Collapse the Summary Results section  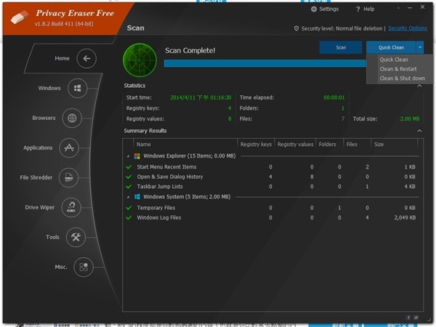419,131
